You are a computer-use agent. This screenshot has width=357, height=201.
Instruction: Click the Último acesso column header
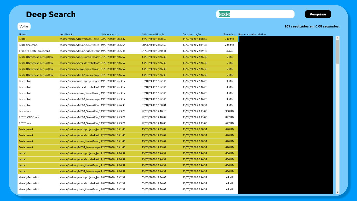(109, 34)
